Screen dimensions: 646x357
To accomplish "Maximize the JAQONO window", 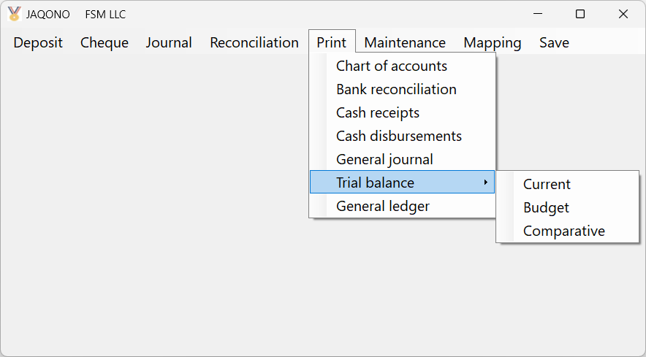I will (x=580, y=14).
